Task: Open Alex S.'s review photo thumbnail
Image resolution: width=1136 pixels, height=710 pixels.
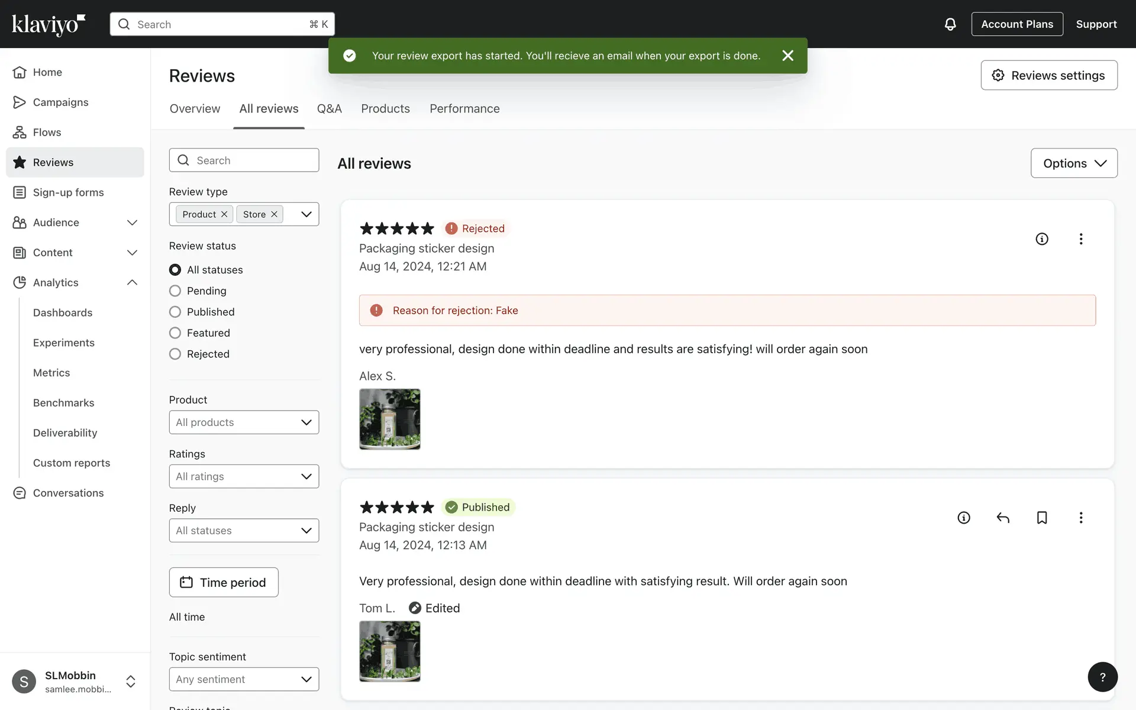Action: coord(389,419)
